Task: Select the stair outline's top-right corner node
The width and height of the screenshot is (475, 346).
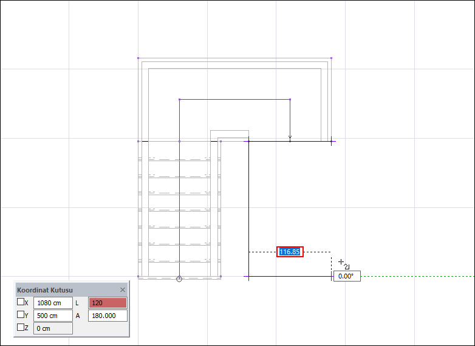Action: pos(332,58)
